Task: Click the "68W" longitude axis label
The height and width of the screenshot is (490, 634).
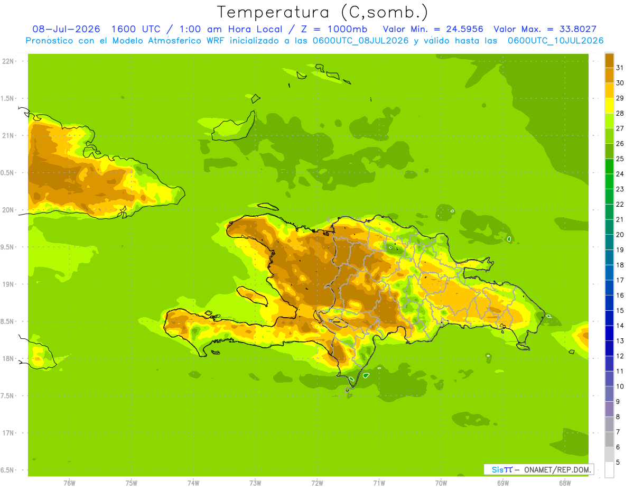Action: coord(565,483)
